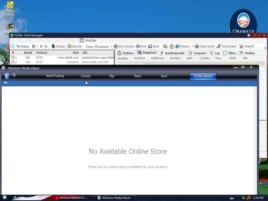Switch to Protocol Violation taskbar button

pos(72,198)
